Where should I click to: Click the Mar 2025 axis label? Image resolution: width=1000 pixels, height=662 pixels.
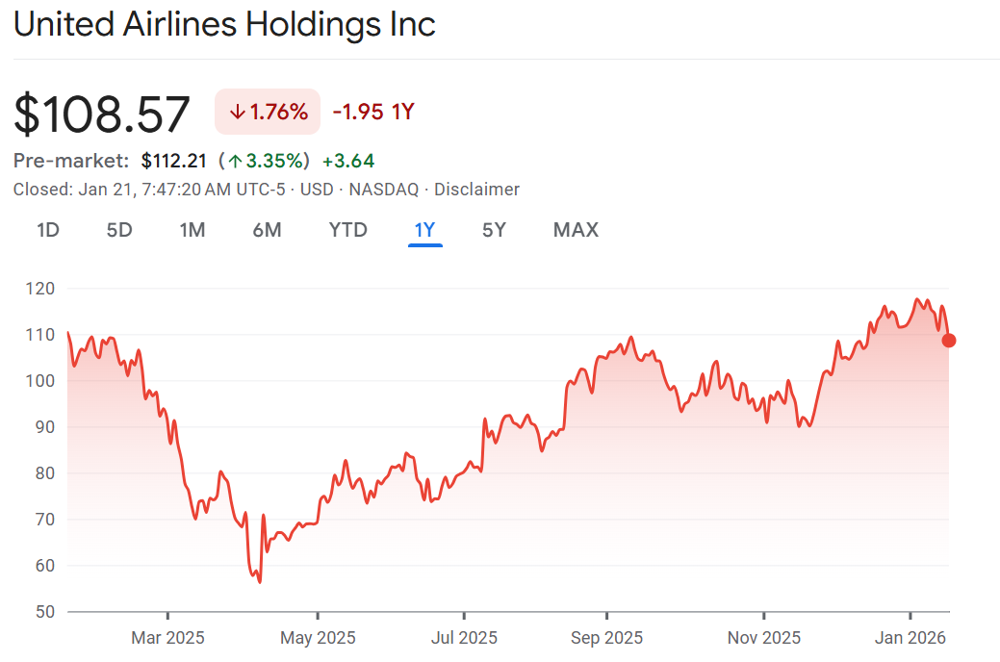coord(168,637)
